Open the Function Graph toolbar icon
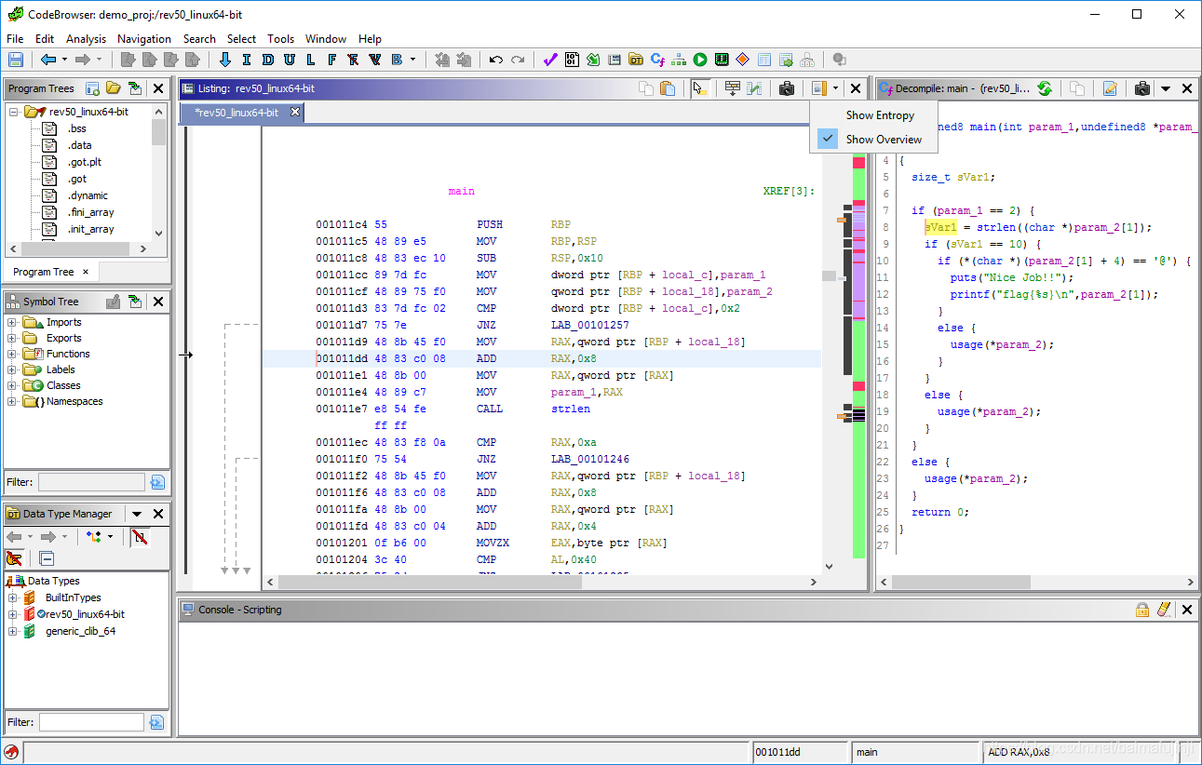This screenshot has width=1202, height=765. coord(678,60)
